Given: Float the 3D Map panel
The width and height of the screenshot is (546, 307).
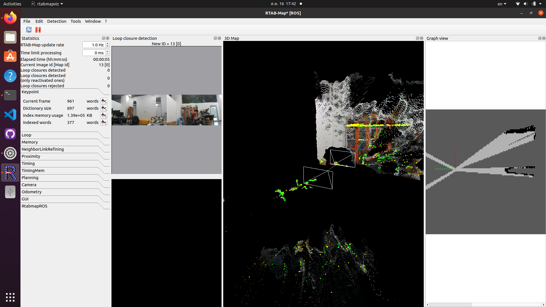Looking at the screenshot, I should pos(417,38).
